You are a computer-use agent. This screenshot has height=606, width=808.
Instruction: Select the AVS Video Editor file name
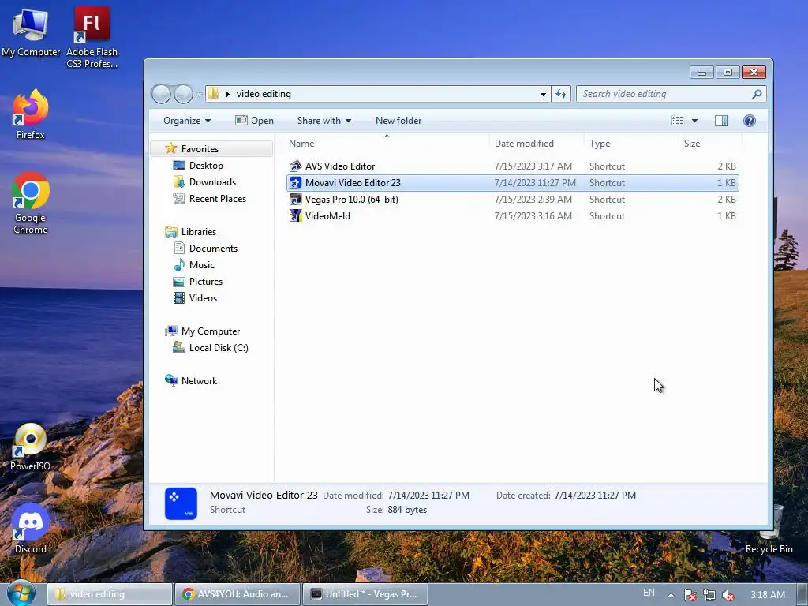point(340,166)
